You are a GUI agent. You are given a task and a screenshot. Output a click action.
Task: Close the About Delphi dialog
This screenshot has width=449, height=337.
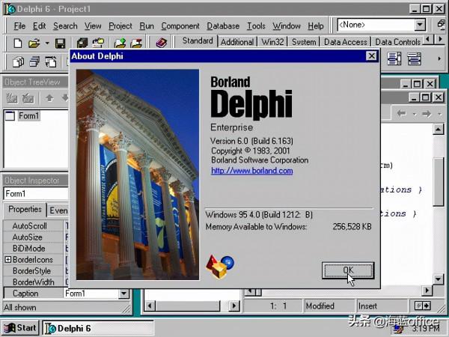[371, 56]
